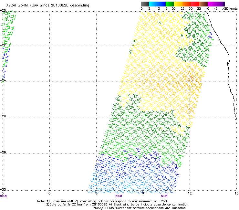Click the '40' legend scale label
Screen dimensions: 239x210
(207, 9)
